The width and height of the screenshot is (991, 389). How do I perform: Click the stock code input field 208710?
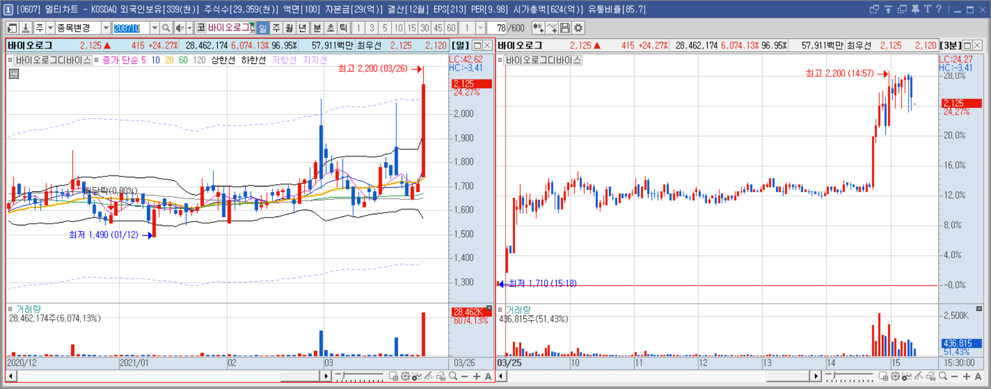[x=131, y=28]
